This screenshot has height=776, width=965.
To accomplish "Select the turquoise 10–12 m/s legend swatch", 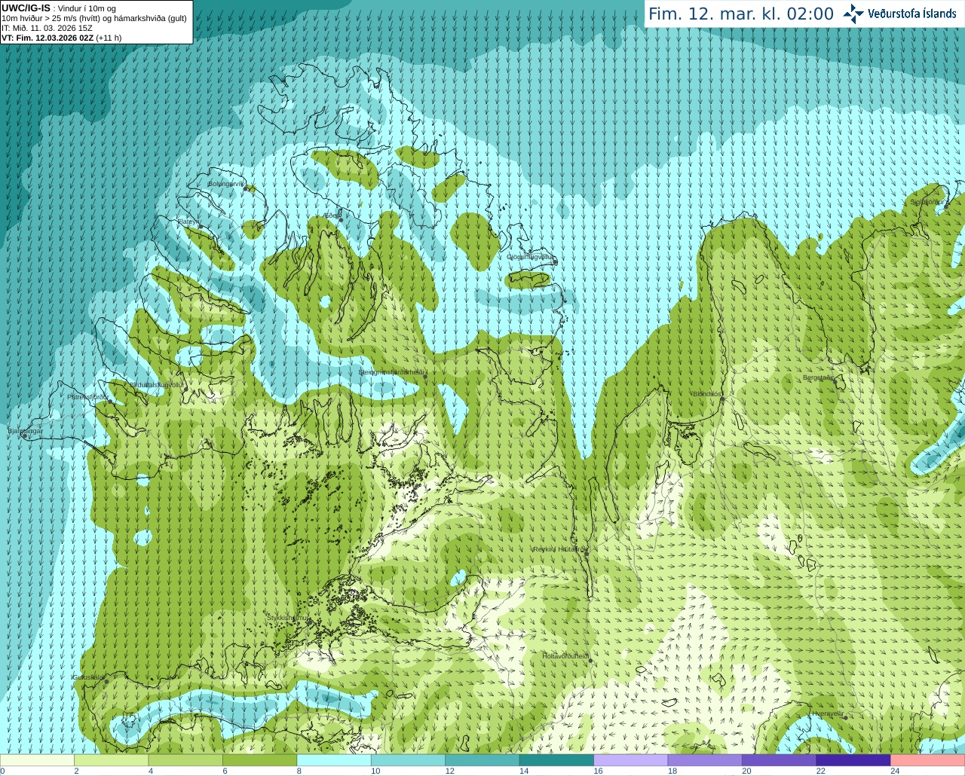I will coord(409,759).
